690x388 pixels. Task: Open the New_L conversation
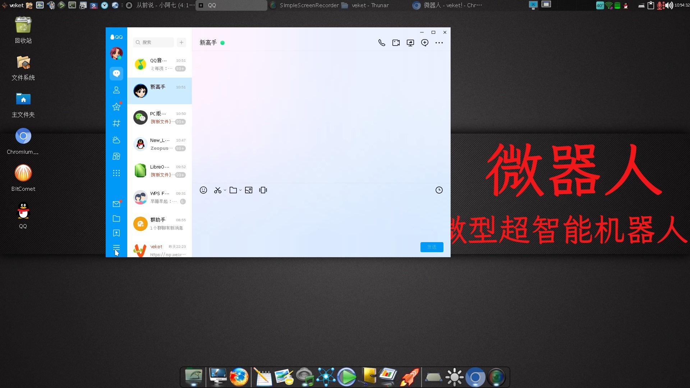pyautogui.click(x=160, y=144)
